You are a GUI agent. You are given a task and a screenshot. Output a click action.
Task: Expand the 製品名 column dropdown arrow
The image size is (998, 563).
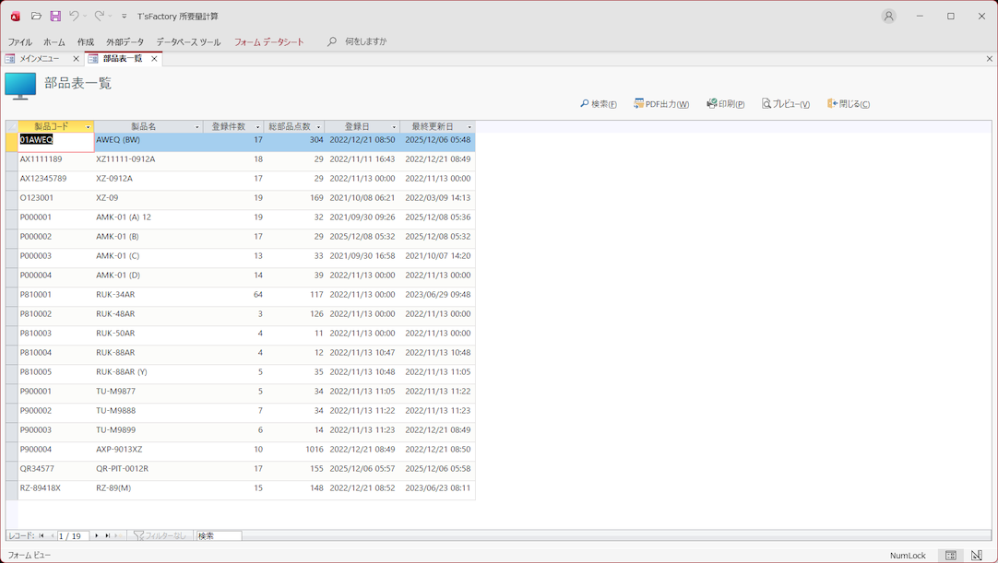tap(196, 127)
